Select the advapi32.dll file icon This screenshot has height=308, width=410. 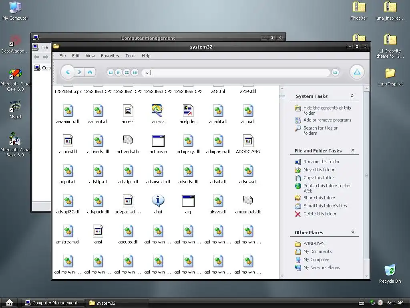pos(68,201)
